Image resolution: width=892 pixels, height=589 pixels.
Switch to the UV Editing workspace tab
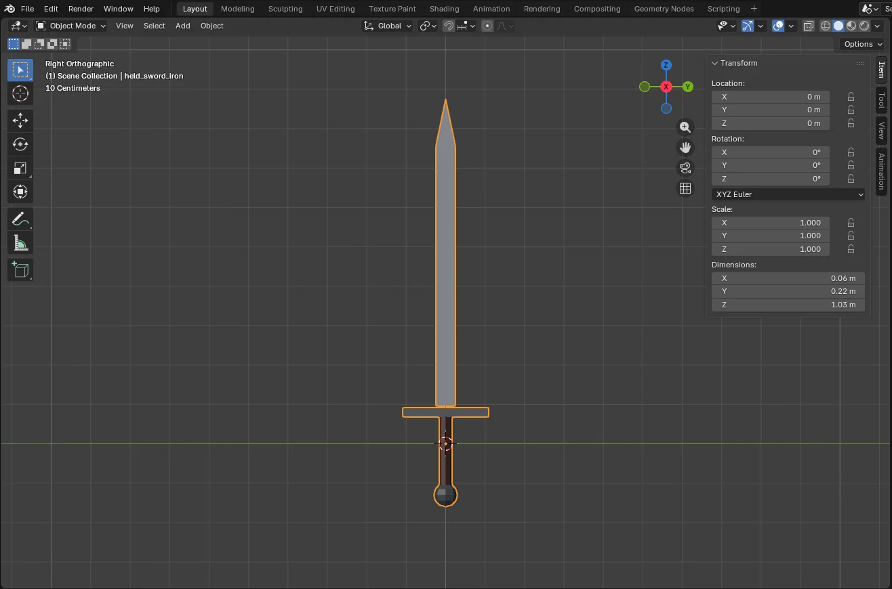(x=336, y=9)
